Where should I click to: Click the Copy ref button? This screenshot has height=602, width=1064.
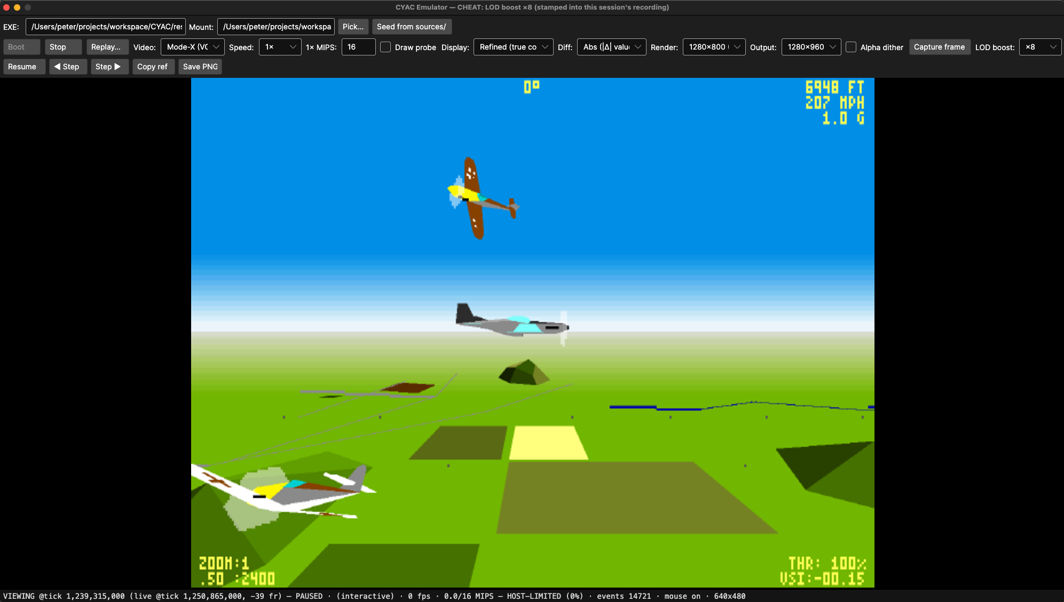(x=153, y=67)
